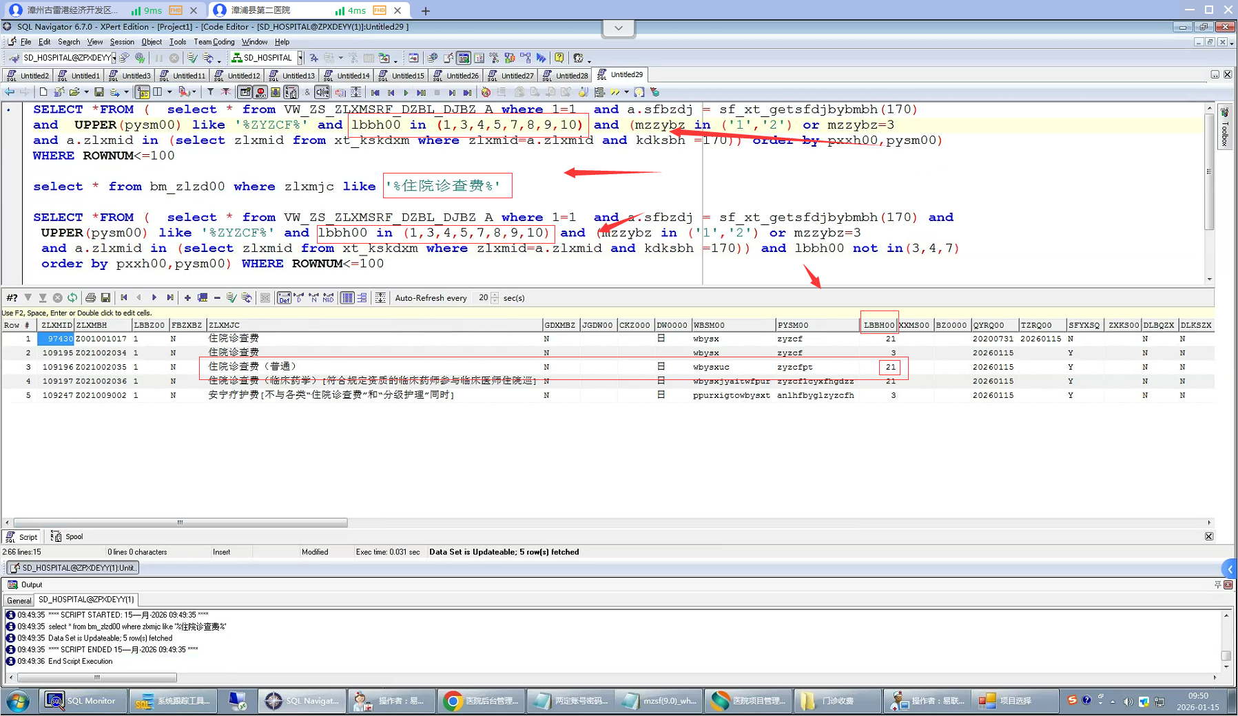Click the green Execute play button
The height and width of the screenshot is (716, 1238).
point(406,92)
